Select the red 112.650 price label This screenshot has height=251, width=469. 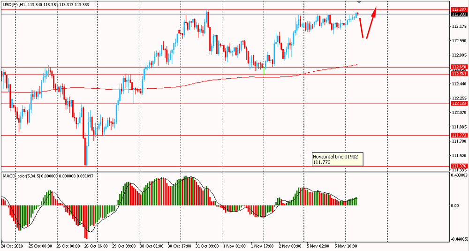pos(459,67)
